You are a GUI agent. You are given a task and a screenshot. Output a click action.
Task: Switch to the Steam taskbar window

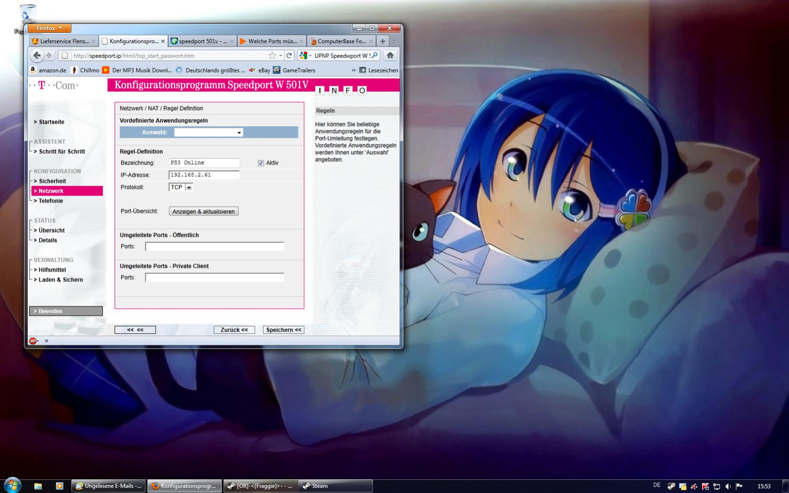(336, 486)
